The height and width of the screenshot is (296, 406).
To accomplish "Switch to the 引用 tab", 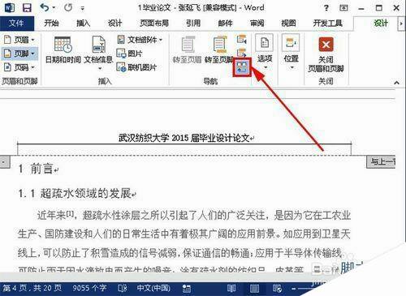I will click(x=193, y=24).
